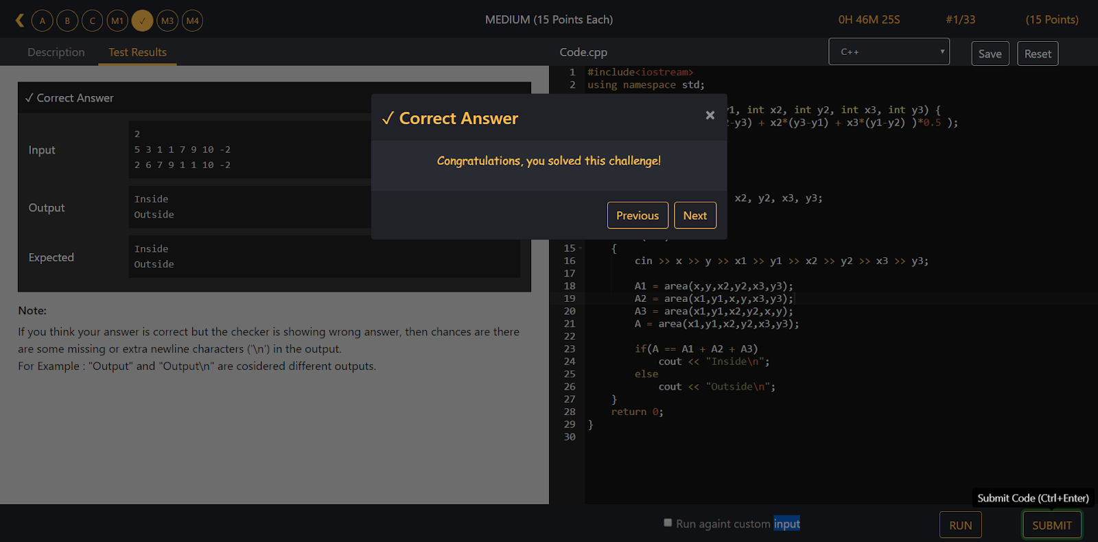Click the Note: heading text
This screenshot has width=1098, height=542.
pyautogui.click(x=32, y=311)
